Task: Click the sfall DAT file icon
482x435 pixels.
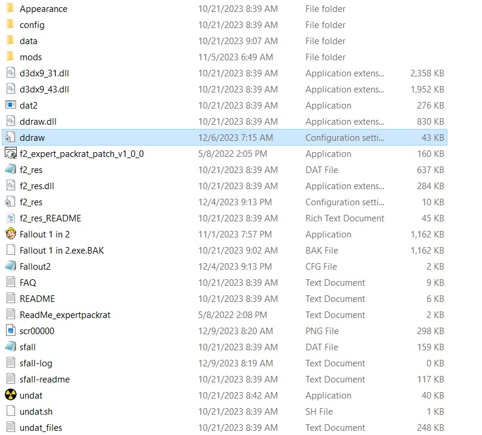Action: 11,347
